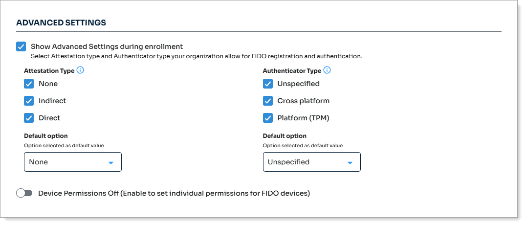Uncheck the Indirect attestation checkbox
This screenshot has width=525, height=225.
coord(29,101)
